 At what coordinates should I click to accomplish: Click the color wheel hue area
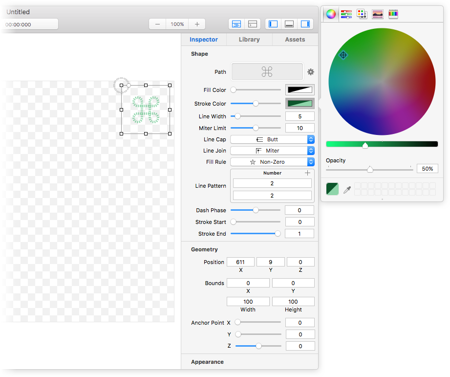tap(382, 82)
